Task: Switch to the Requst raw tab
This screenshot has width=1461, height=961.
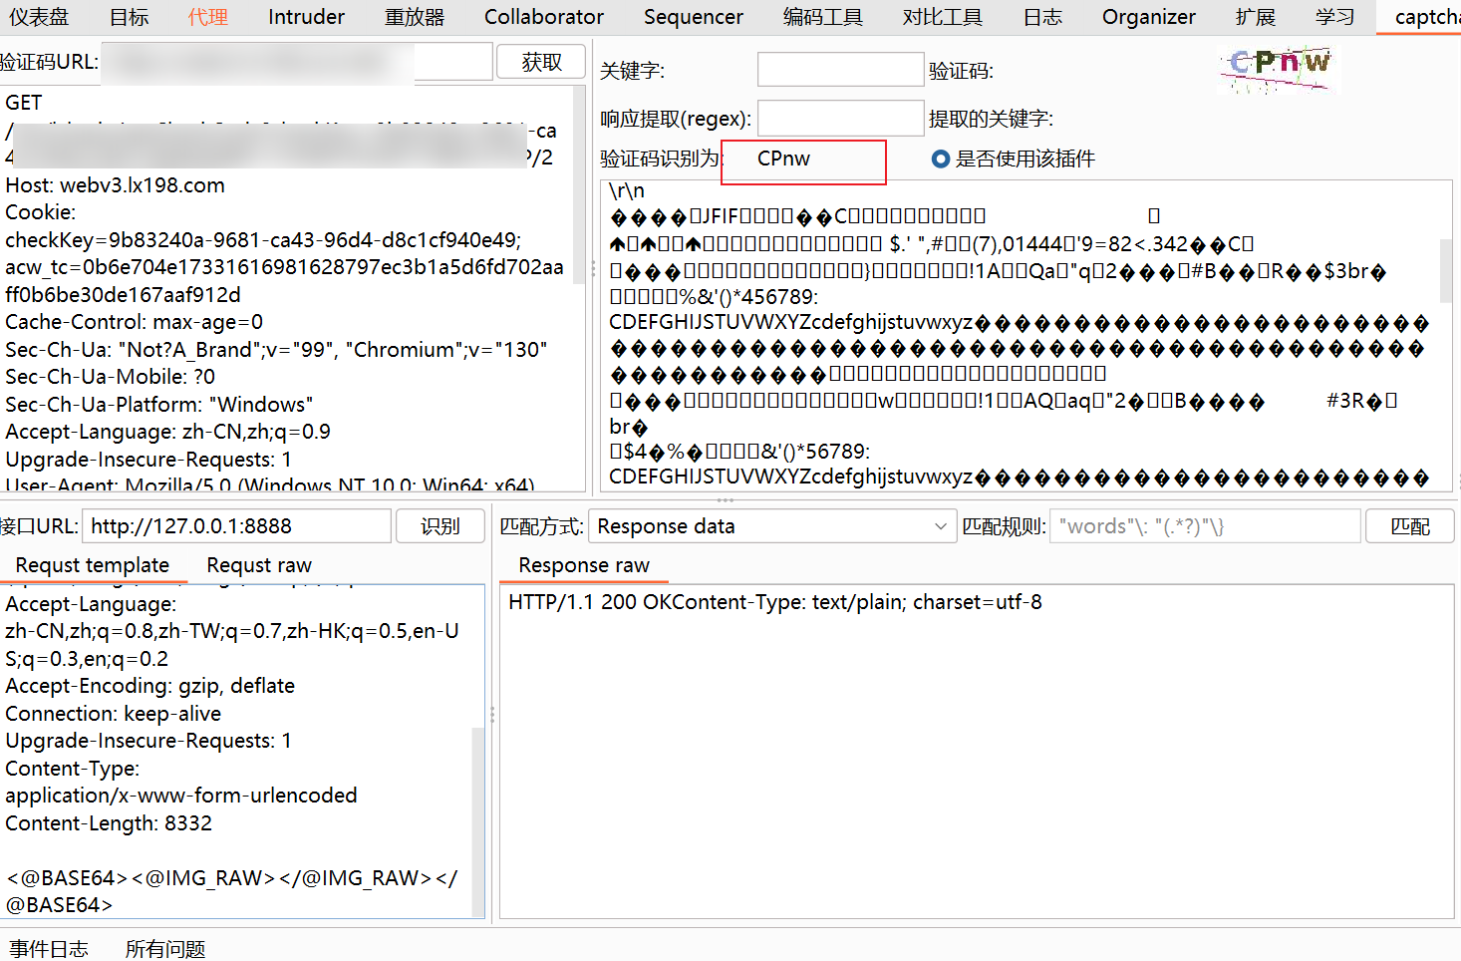Action: pos(258,565)
